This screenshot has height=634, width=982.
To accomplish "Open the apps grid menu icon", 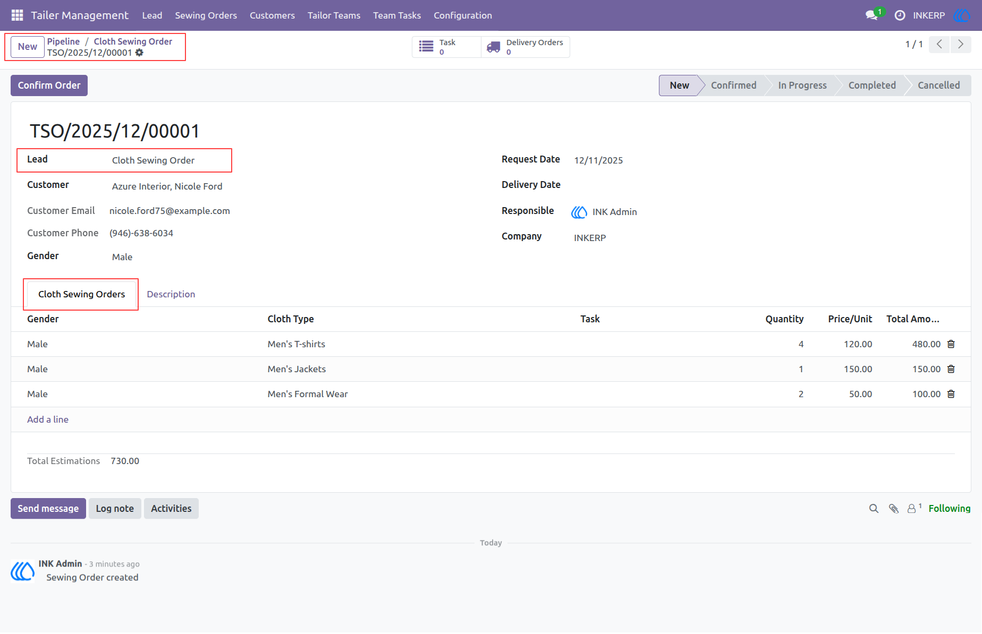I will (x=17, y=15).
